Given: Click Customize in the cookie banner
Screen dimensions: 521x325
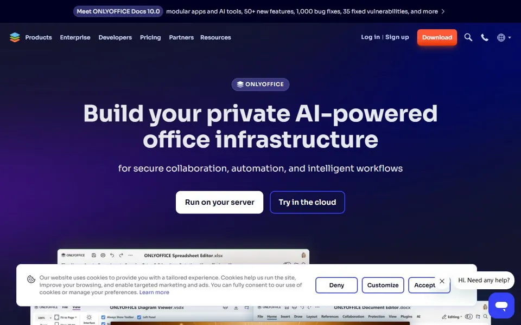Looking at the screenshot, I should (x=383, y=285).
